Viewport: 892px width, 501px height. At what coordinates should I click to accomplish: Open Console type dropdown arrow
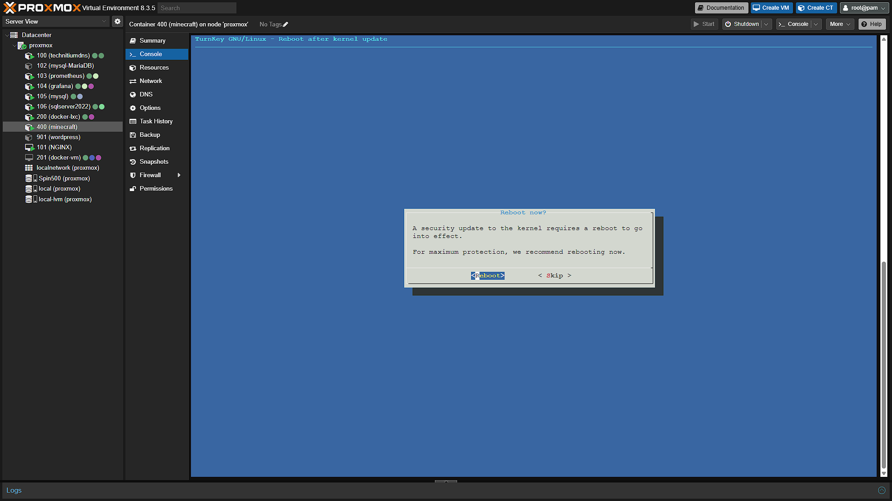click(816, 24)
